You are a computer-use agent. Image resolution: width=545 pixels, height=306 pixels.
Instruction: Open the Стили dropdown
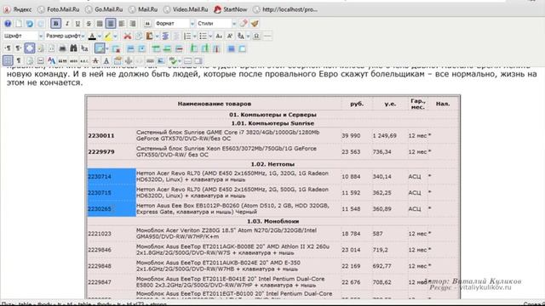point(216,24)
